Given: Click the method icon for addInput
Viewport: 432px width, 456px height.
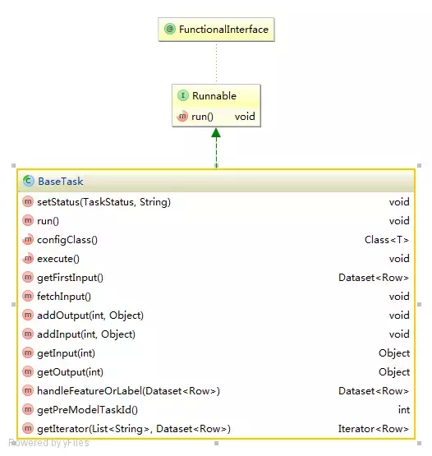Looking at the screenshot, I should point(28,334).
